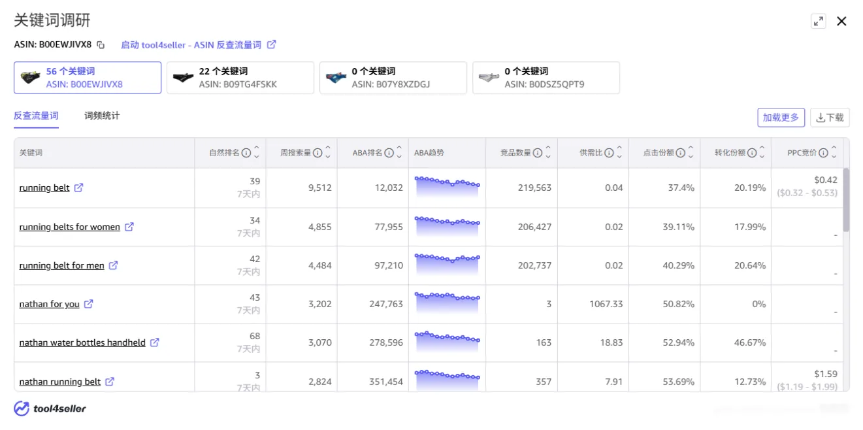Click 下载 download button
This screenshot has height=430, width=863.
tap(830, 118)
